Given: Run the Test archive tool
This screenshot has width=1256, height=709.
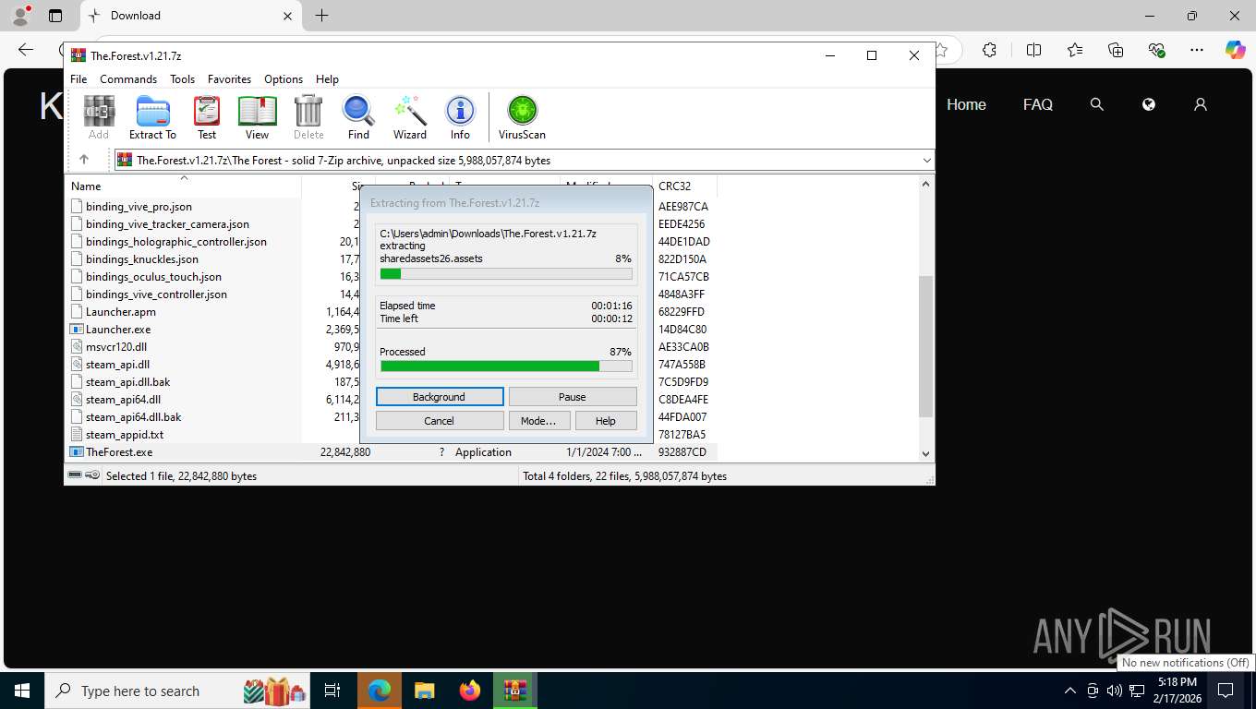Looking at the screenshot, I should click(x=207, y=118).
